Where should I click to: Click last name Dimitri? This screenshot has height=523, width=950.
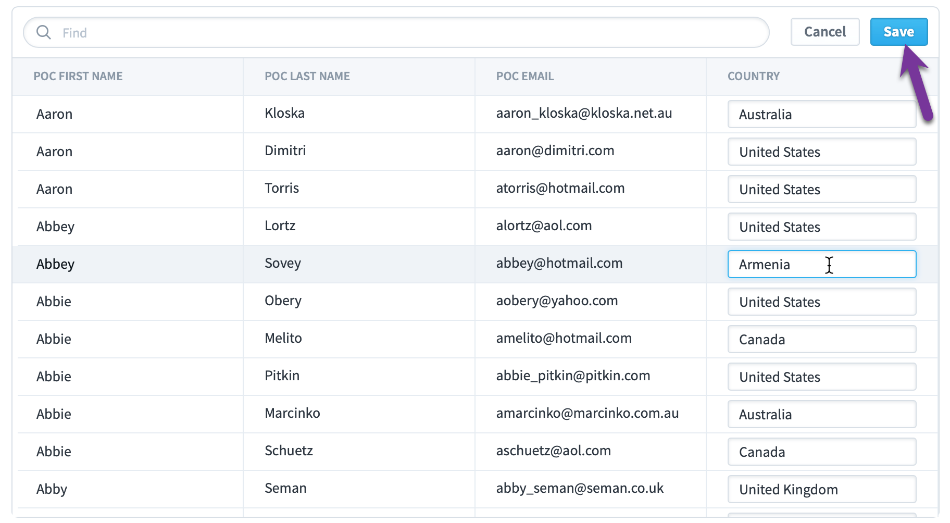click(x=285, y=151)
